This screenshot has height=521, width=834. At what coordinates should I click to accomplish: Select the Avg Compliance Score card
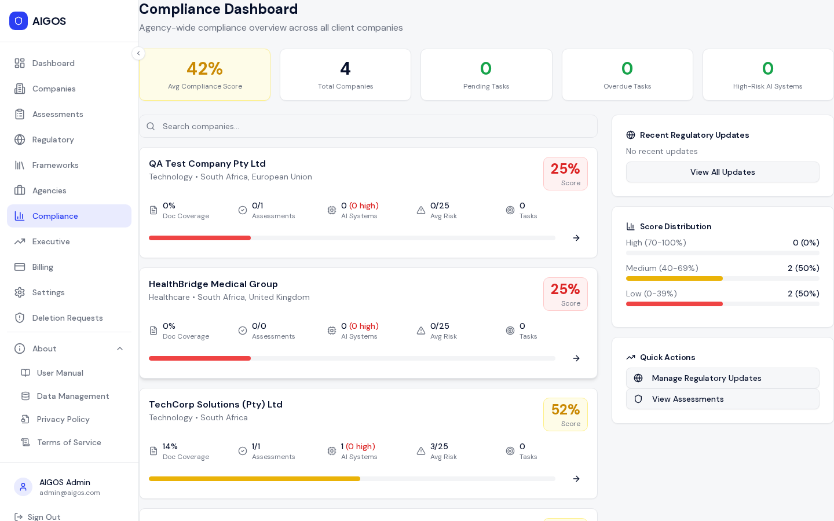click(x=204, y=75)
